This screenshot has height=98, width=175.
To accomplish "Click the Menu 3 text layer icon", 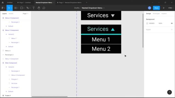I will pyautogui.click(x=3, y=51).
